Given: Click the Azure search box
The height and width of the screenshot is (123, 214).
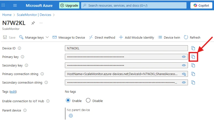Looking at the screenshot, I should tap(134, 6).
